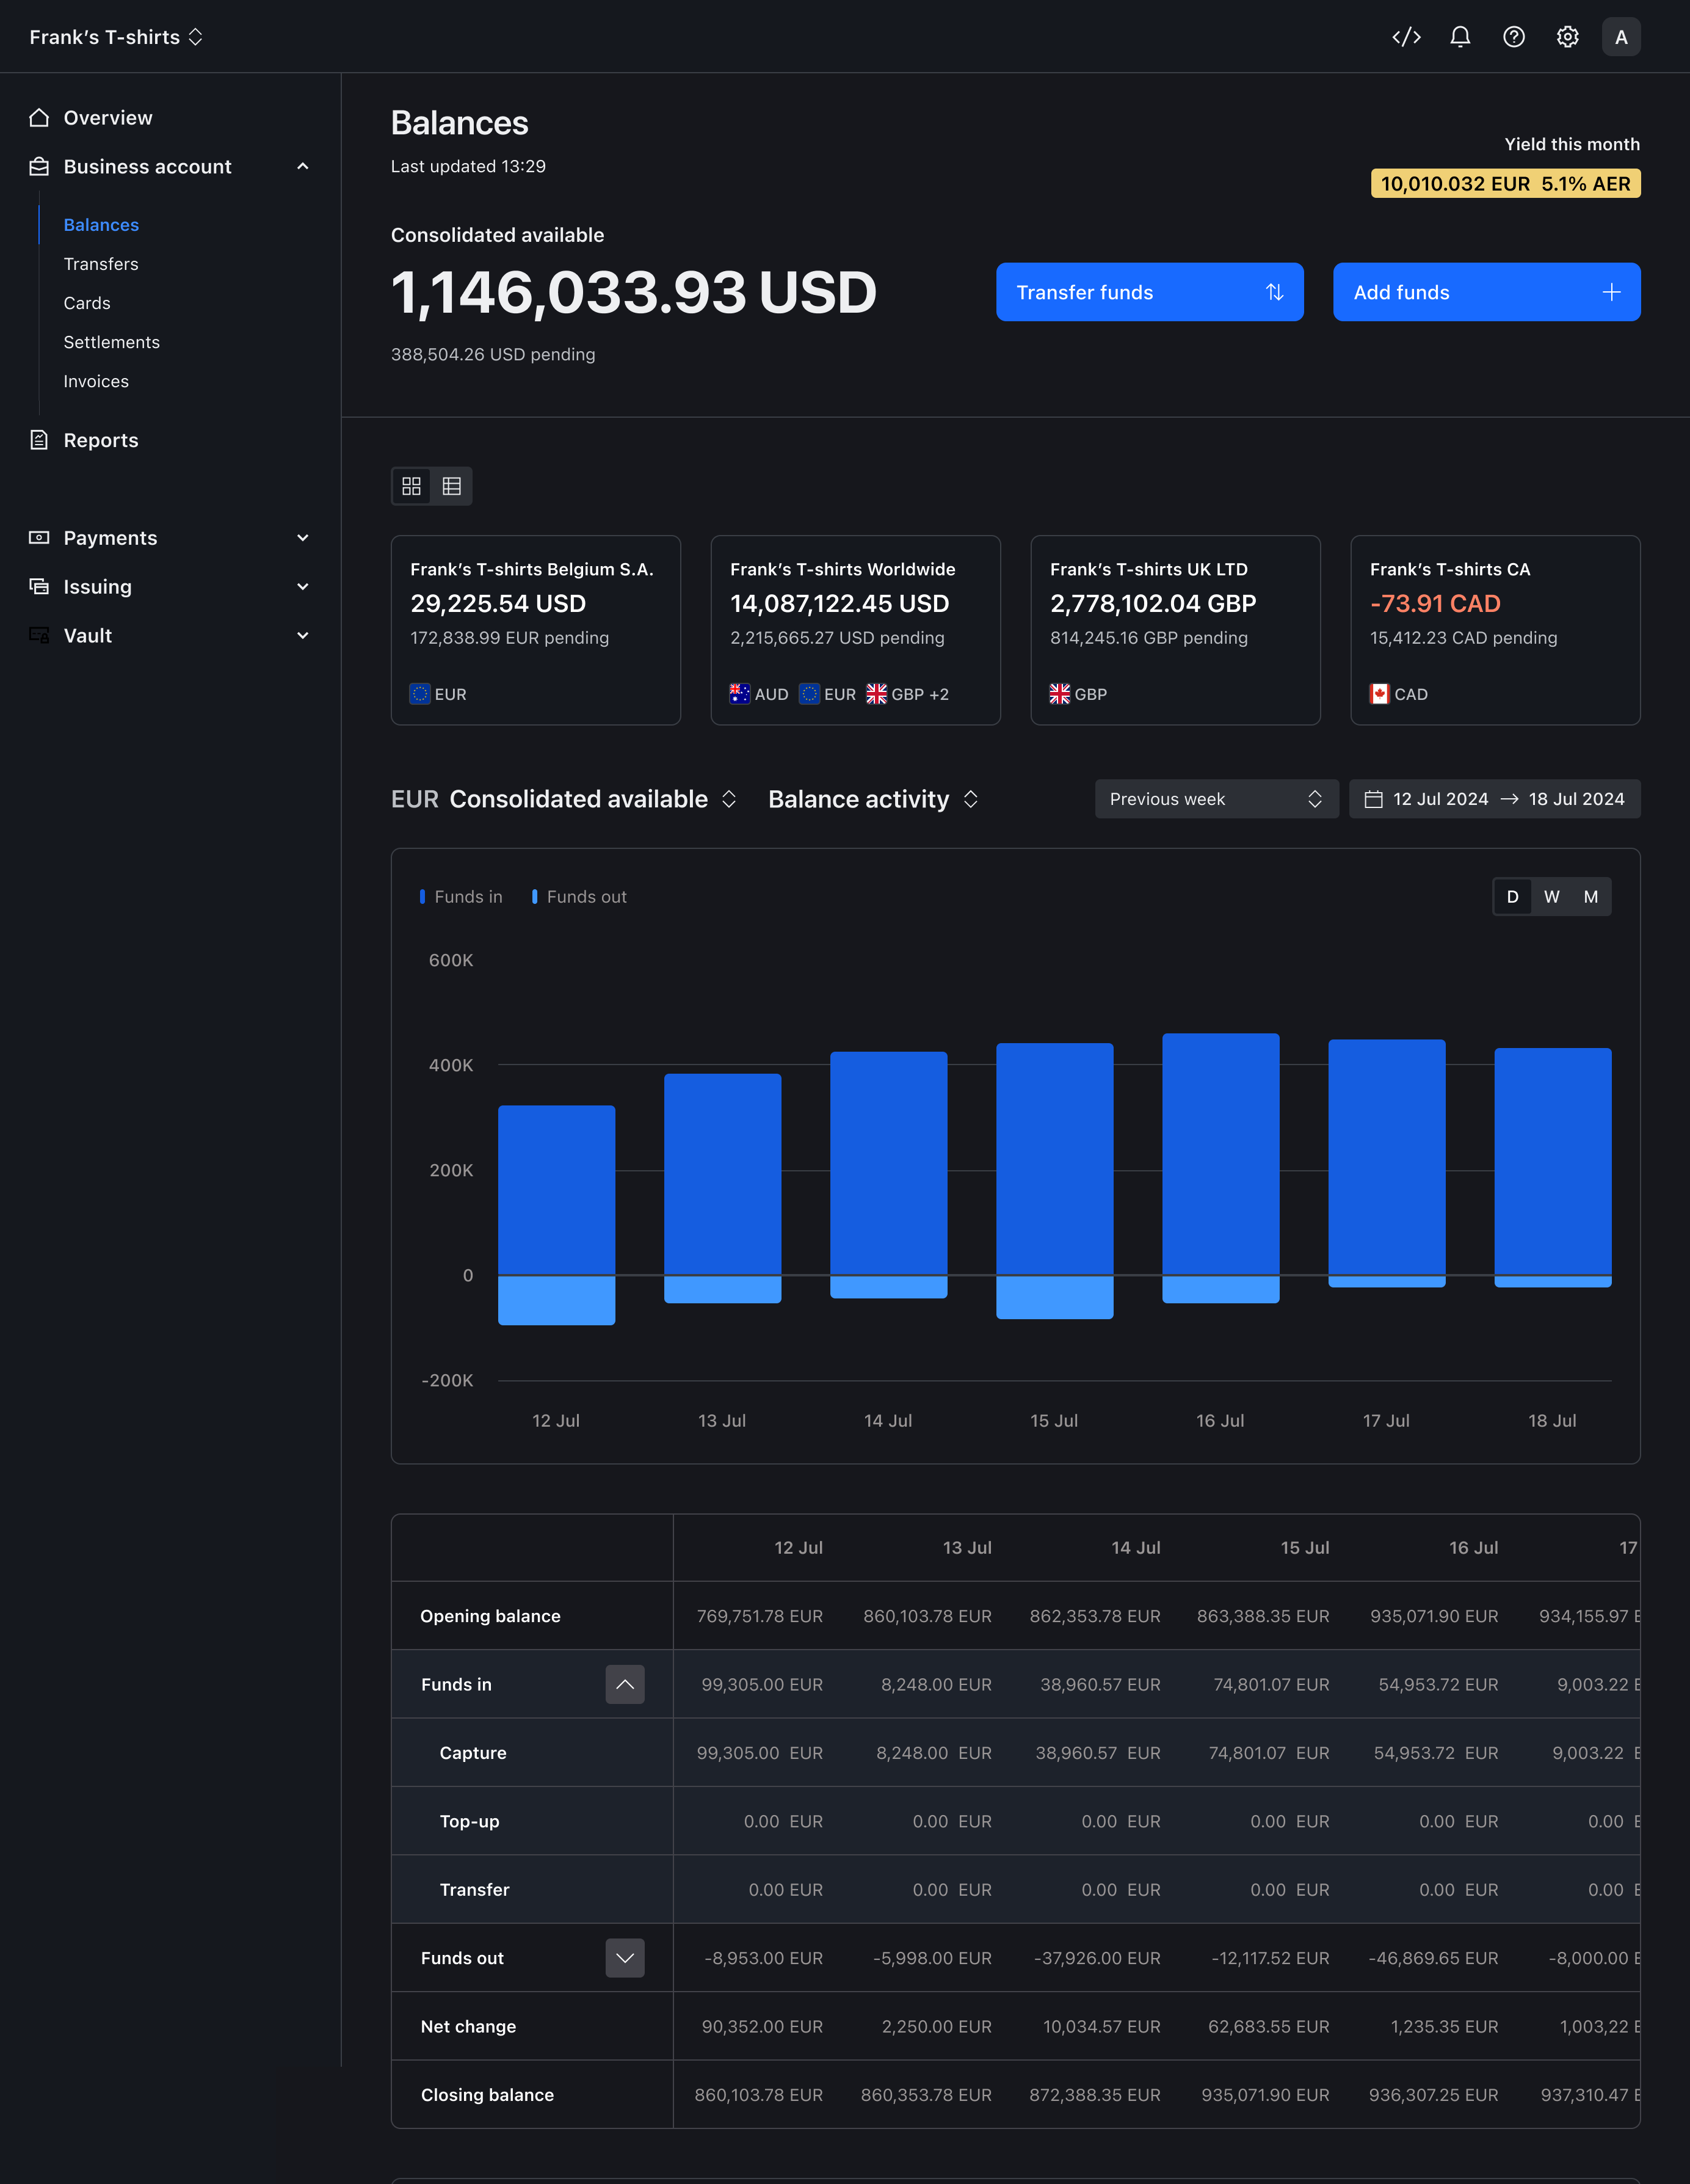Click 388,504.26 USD pending text
This screenshot has height=2184, width=1690.
493,354
